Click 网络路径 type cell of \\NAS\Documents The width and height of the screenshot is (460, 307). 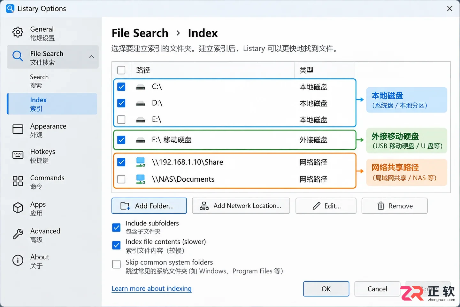(x=313, y=179)
